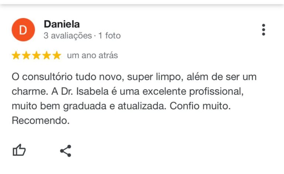The width and height of the screenshot is (284, 174).
Task: Click the word "Recomendo." at review end
Action: [x=40, y=120]
